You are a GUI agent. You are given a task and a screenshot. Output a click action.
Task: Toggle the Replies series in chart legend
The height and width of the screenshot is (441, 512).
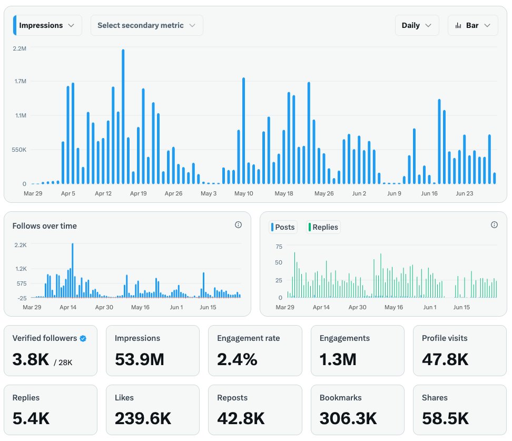tap(323, 227)
